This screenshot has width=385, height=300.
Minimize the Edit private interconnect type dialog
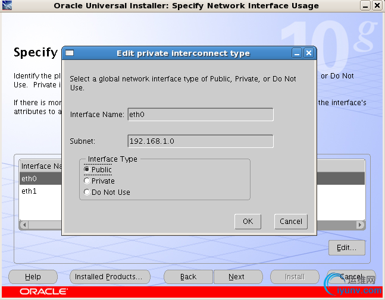297,53
